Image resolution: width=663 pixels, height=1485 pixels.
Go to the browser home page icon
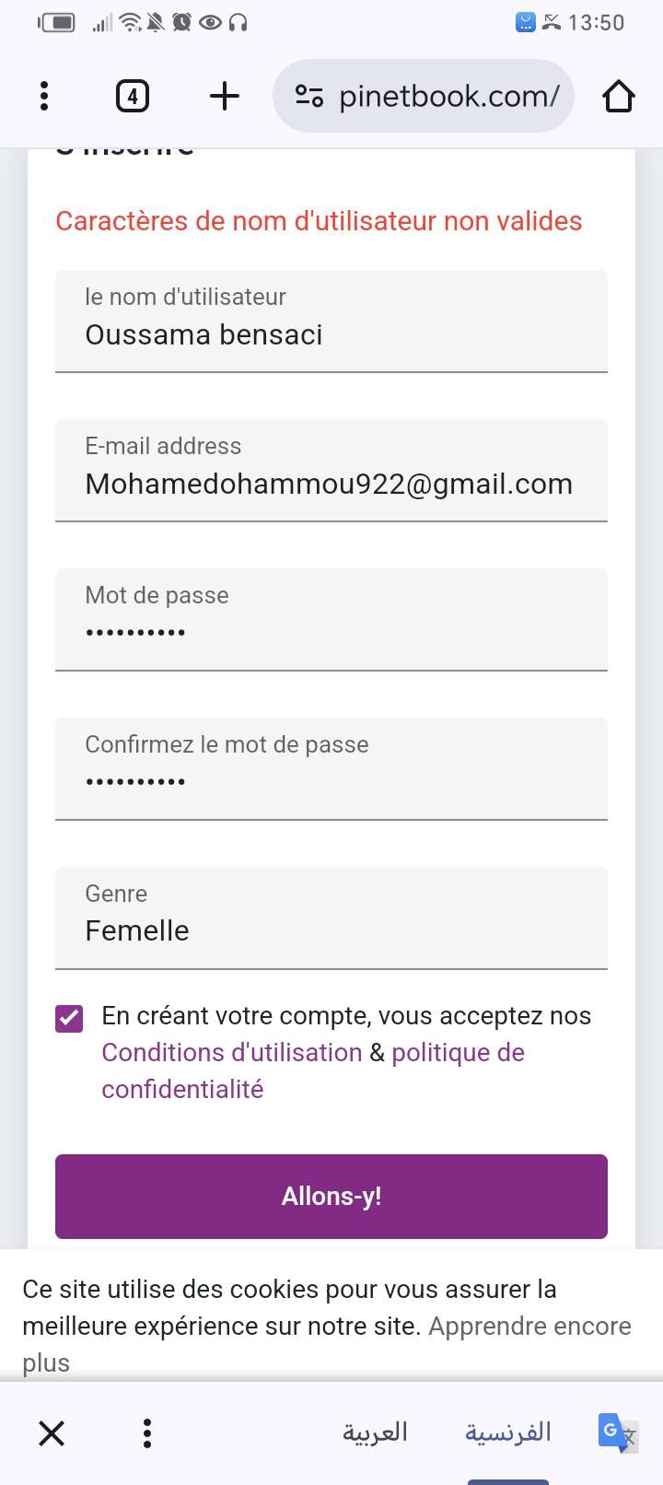pyautogui.click(x=619, y=96)
